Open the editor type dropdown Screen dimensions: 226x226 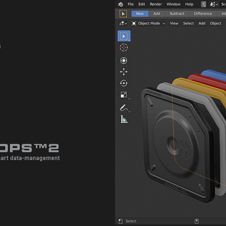[x=123, y=24]
